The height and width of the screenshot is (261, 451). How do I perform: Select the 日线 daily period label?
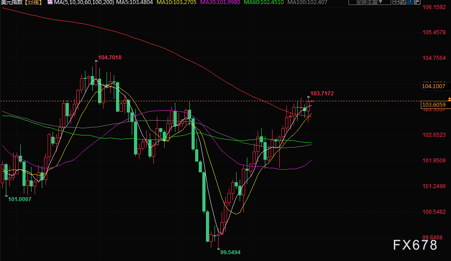(33, 2)
